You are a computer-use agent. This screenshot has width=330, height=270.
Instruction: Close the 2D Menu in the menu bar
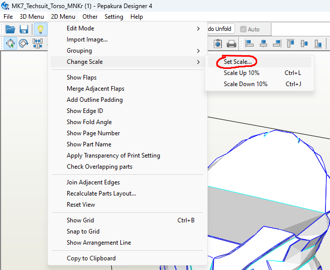tap(63, 17)
